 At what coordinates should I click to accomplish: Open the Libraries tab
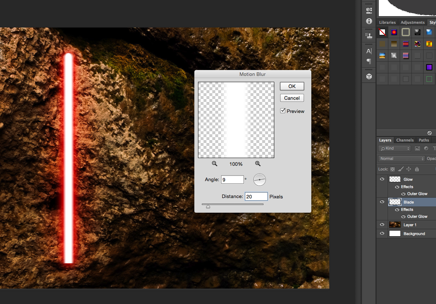pos(387,22)
